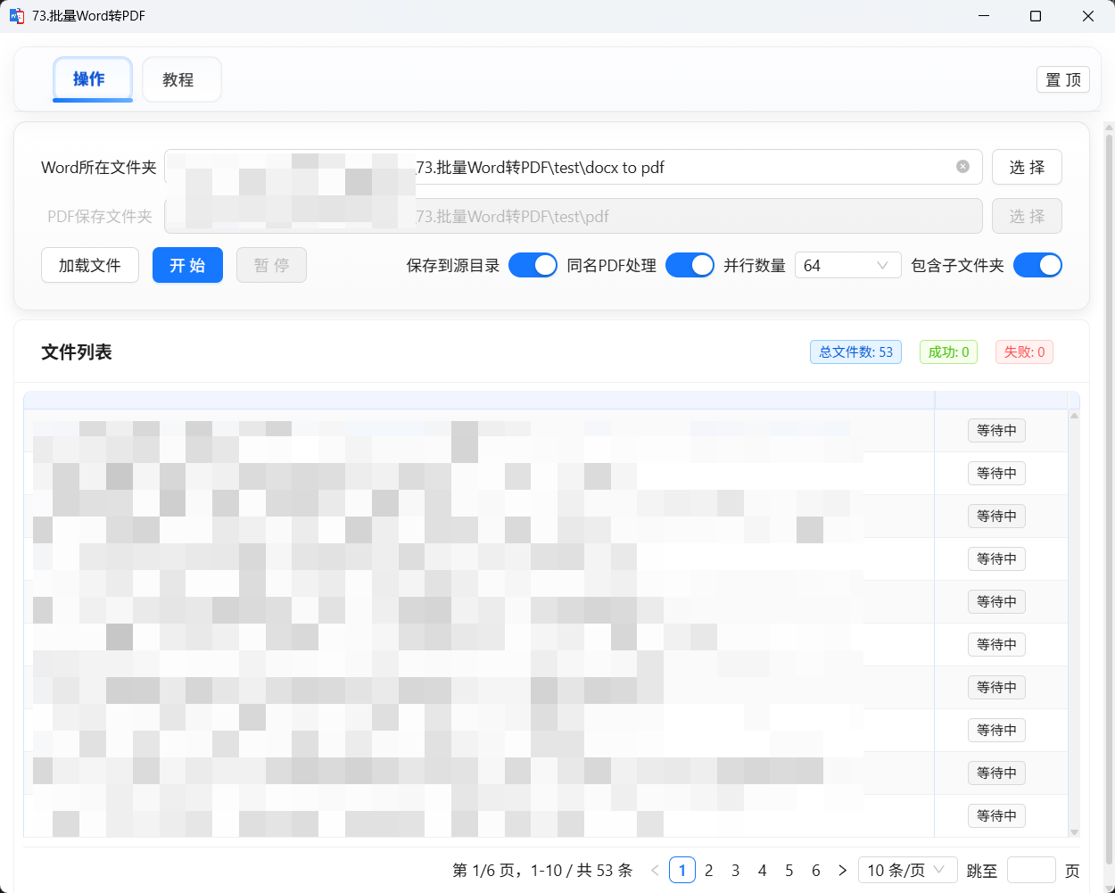Select the 操作 tab

tap(92, 79)
